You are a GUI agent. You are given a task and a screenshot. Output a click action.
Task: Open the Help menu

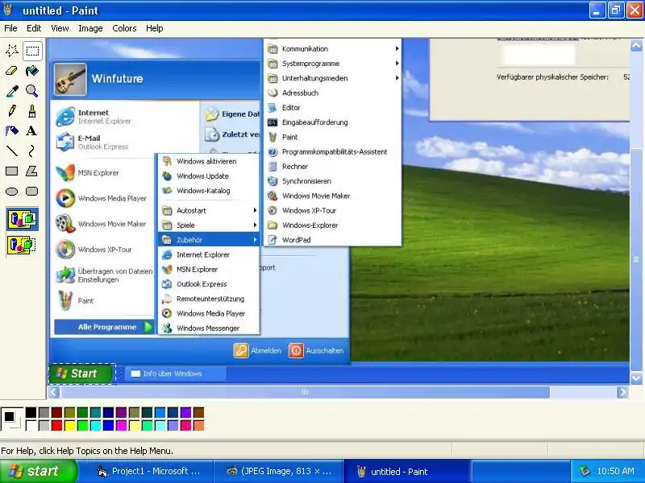[x=154, y=28]
